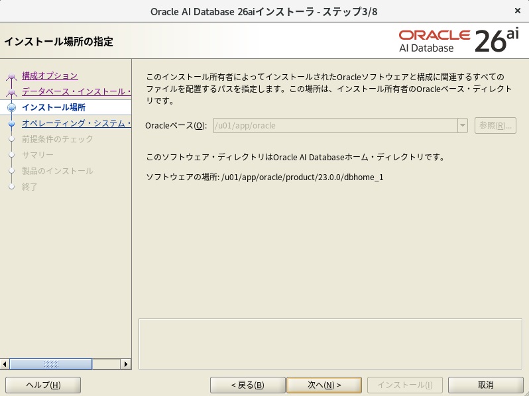Click the sidebar scroll right arrow
The height and width of the screenshot is (396, 529).
pos(126,364)
